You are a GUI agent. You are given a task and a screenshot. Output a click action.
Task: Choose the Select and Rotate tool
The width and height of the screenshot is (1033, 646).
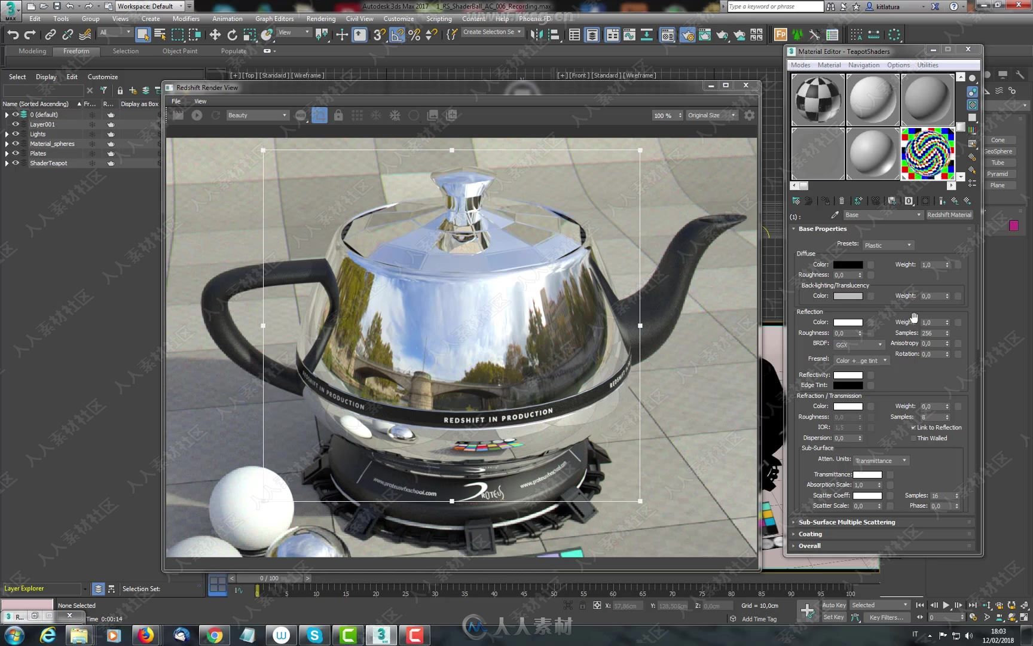tap(232, 35)
